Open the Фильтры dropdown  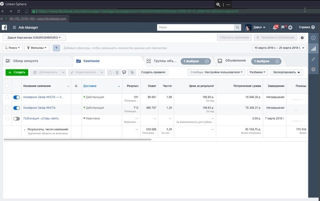point(37,48)
